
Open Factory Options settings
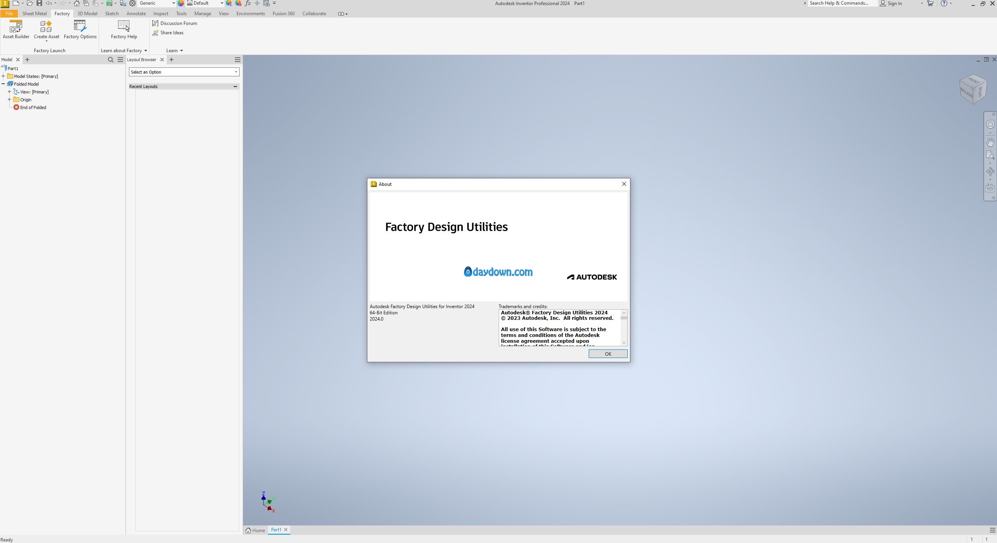80,30
